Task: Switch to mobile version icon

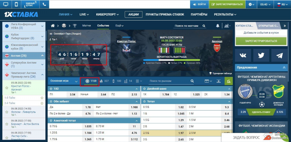Action: point(16,4)
